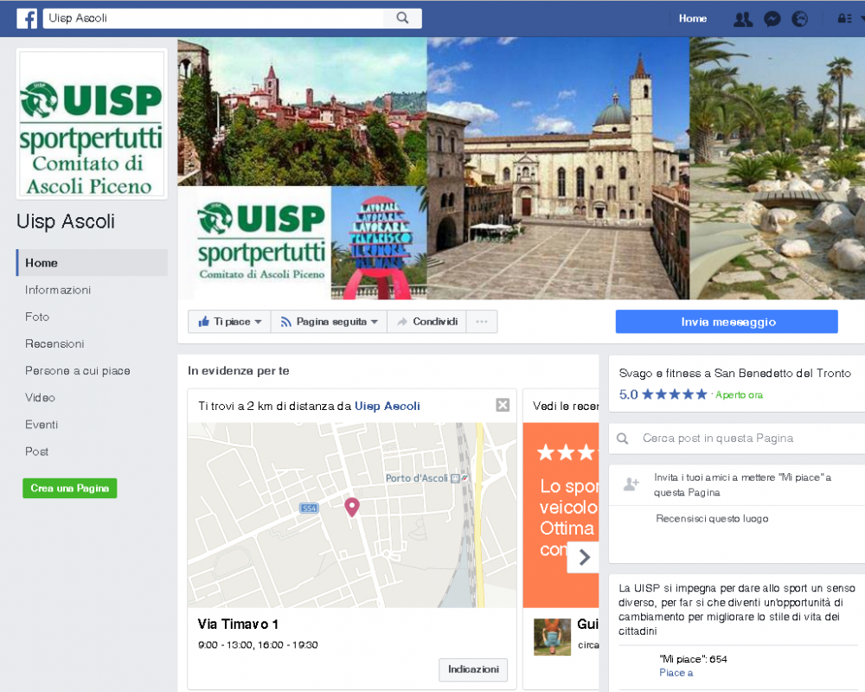Click invite friends to like this page

click(x=742, y=484)
